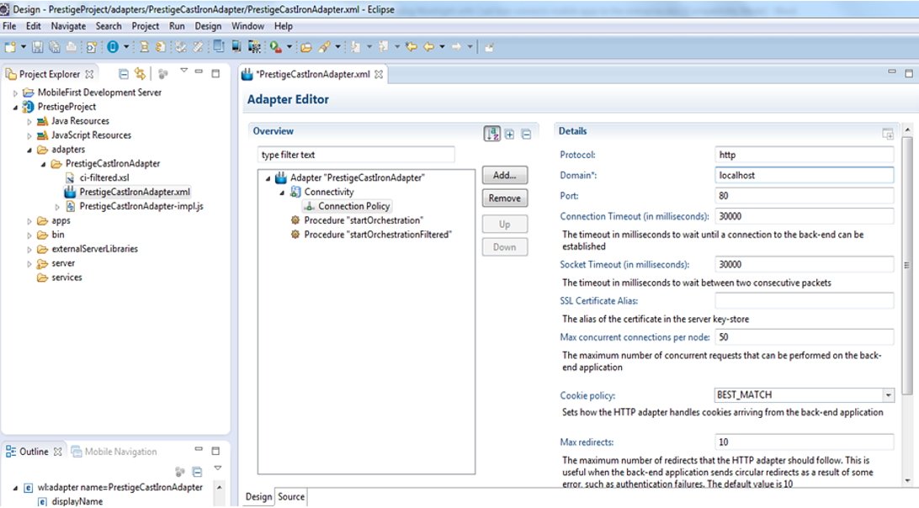Click the Save All toolbar icon

click(55, 47)
